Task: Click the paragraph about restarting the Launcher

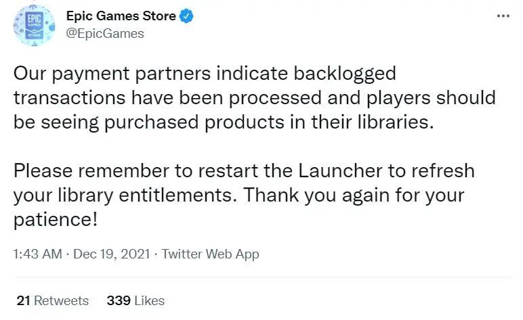Action: 244,195
